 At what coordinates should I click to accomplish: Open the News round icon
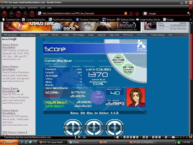click(93, 127)
